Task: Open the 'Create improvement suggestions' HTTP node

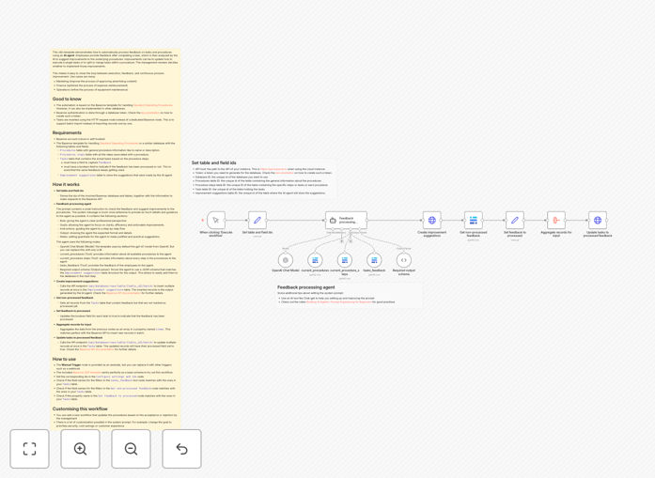Action: 432,221
